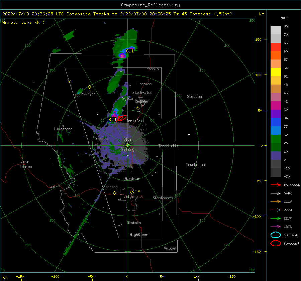Viewport: 301px width, 281px height.
Task: Click the Lake Louise label
Action: [x=26, y=164]
